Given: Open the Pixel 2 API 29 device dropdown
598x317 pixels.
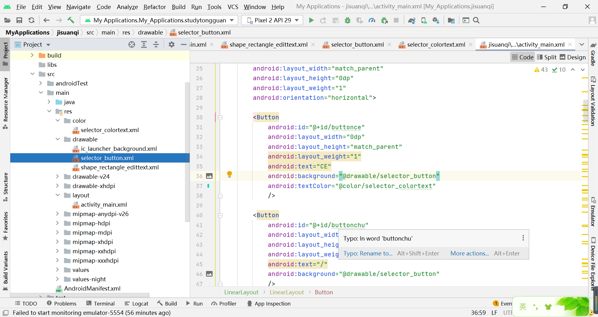Looking at the screenshot, I should click(x=272, y=20).
